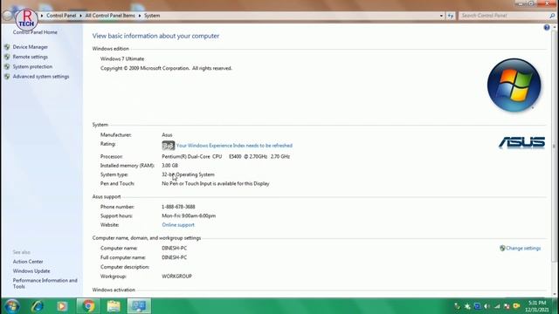Expand the arrow after Control Panel breadcrumb
The height and width of the screenshot is (314, 559).
(x=80, y=16)
